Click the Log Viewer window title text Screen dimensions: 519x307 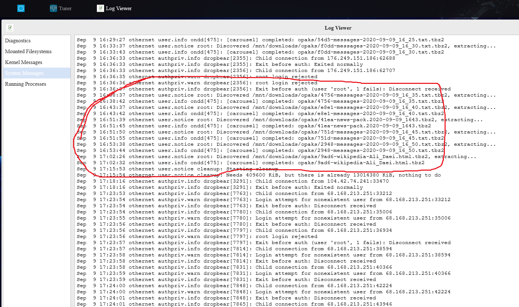[338, 28]
